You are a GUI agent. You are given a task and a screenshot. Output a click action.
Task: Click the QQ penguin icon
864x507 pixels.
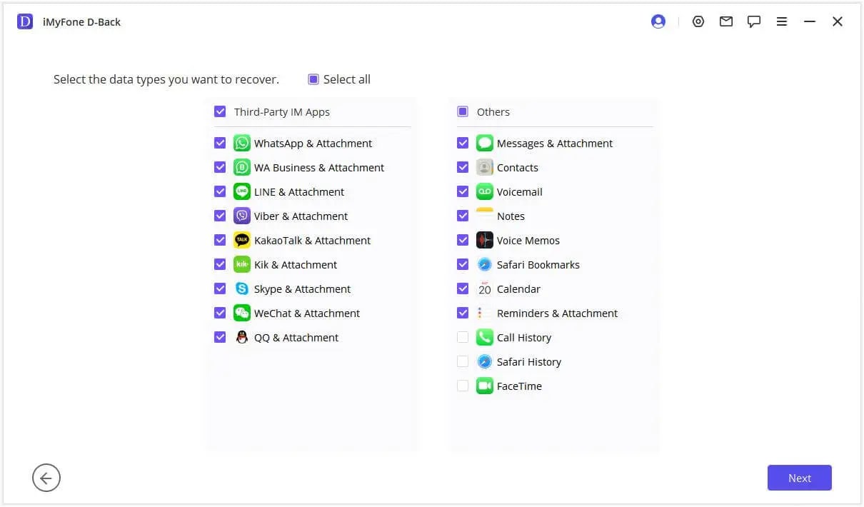click(x=242, y=337)
